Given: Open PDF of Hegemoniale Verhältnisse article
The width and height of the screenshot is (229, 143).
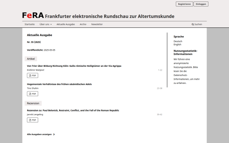Looking at the screenshot, I should click(x=32, y=94).
